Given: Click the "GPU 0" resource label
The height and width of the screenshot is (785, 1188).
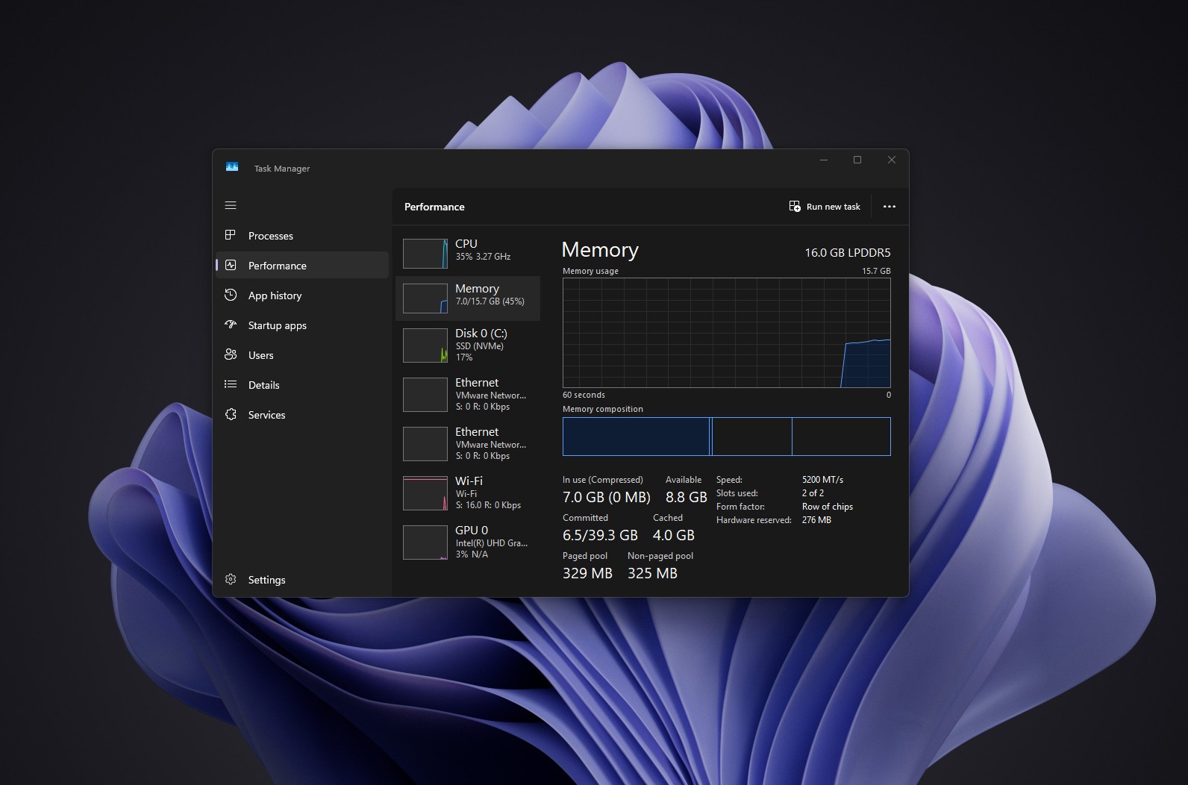Looking at the screenshot, I should coord(472,531).
